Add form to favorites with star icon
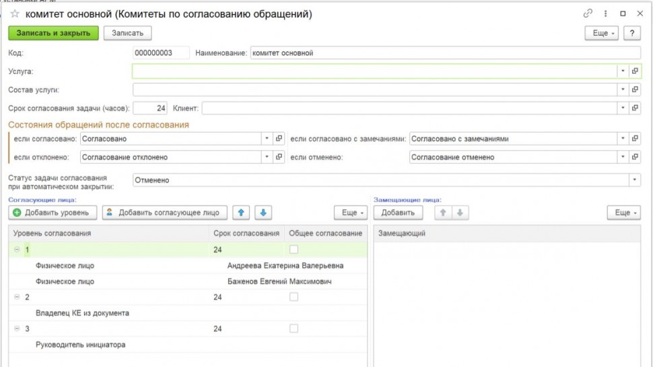Image resolution: width=653 pixels, height=367 pixels. [x=14, y=13]
